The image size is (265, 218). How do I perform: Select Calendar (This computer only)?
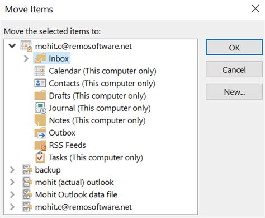tap(102, 71)
